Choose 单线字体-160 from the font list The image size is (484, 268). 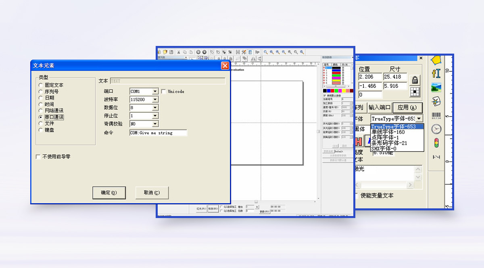(388, 132)
